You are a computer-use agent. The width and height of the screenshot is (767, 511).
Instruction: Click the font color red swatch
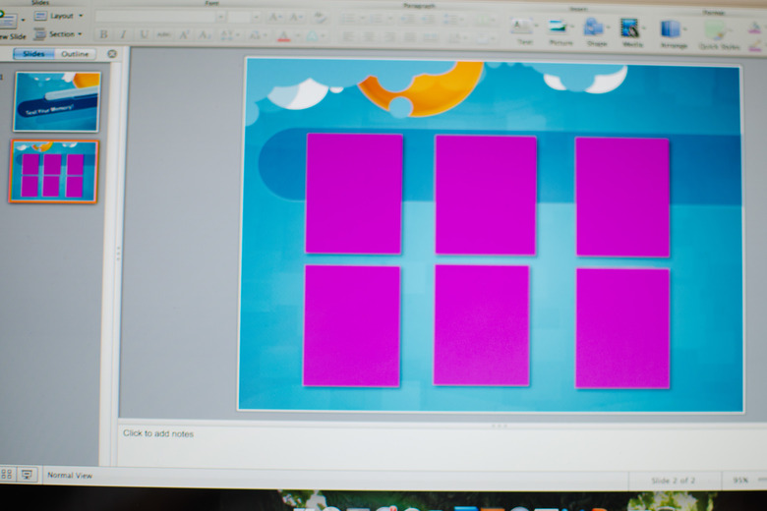point(283,36)
